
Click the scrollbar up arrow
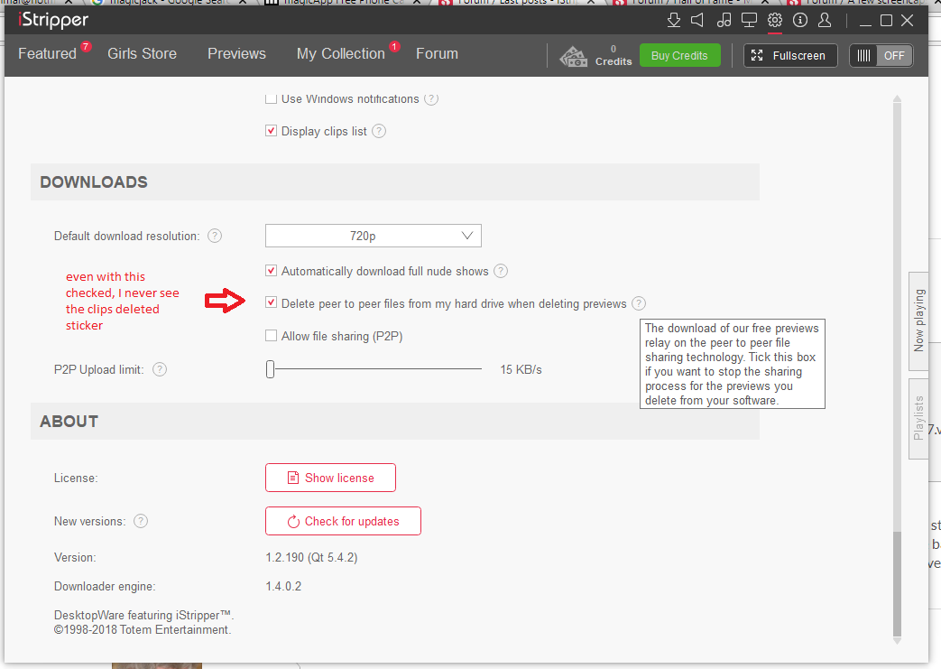point(897,98)
